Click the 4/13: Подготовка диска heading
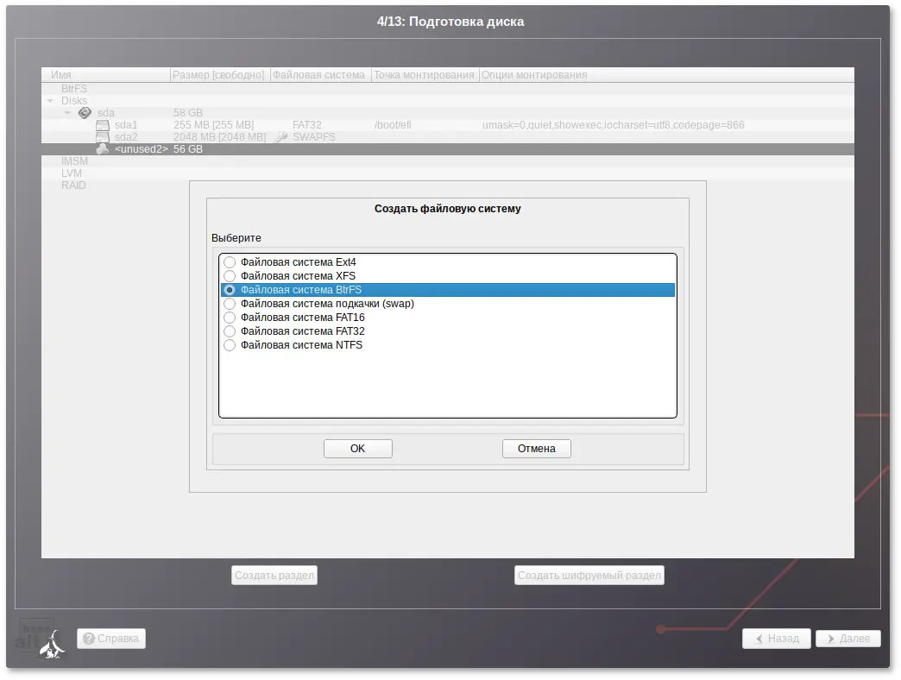Image resolution: width=901 pixels, height=680 pixels. point(450,22)
